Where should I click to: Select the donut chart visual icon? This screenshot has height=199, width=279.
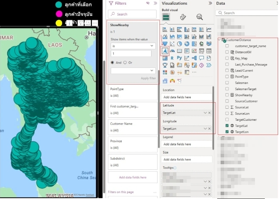(x=187, y=43)
